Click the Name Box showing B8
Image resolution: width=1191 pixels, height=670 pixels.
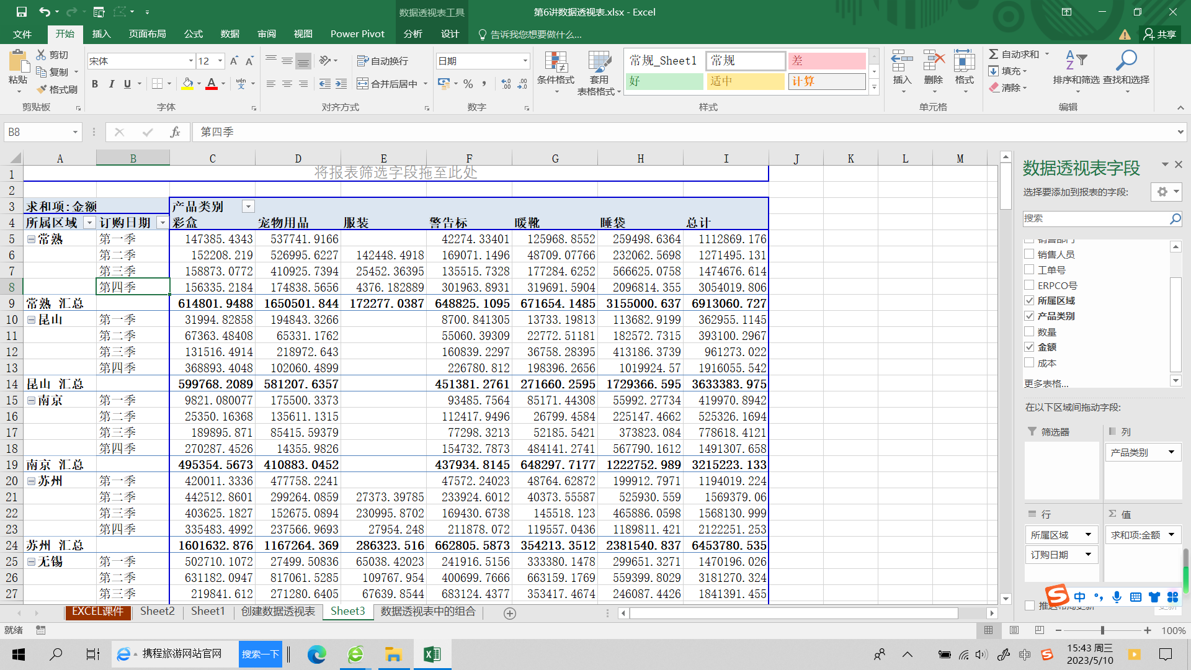[42, 132]
